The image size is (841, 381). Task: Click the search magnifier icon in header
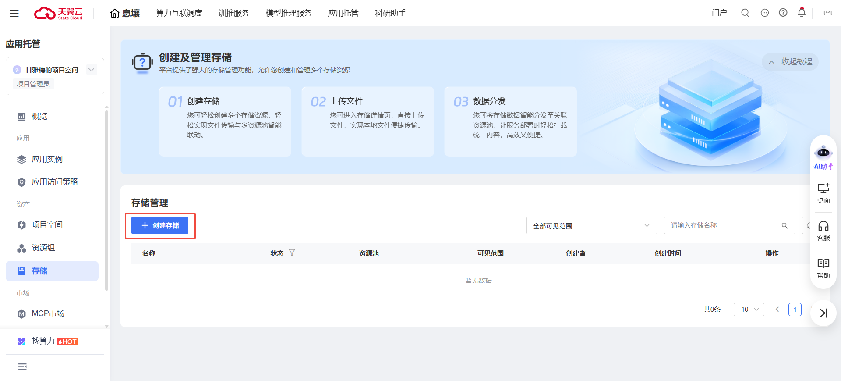[745, 13]
